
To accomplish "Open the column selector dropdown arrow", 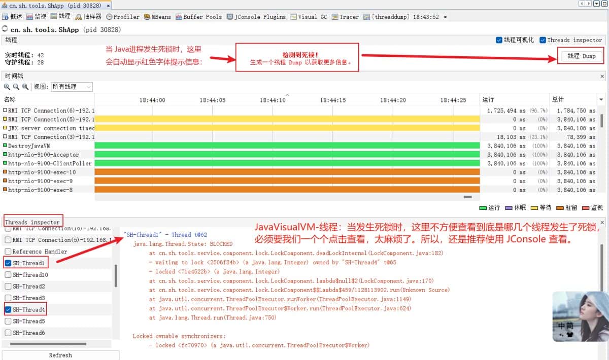I will [601, 99].
